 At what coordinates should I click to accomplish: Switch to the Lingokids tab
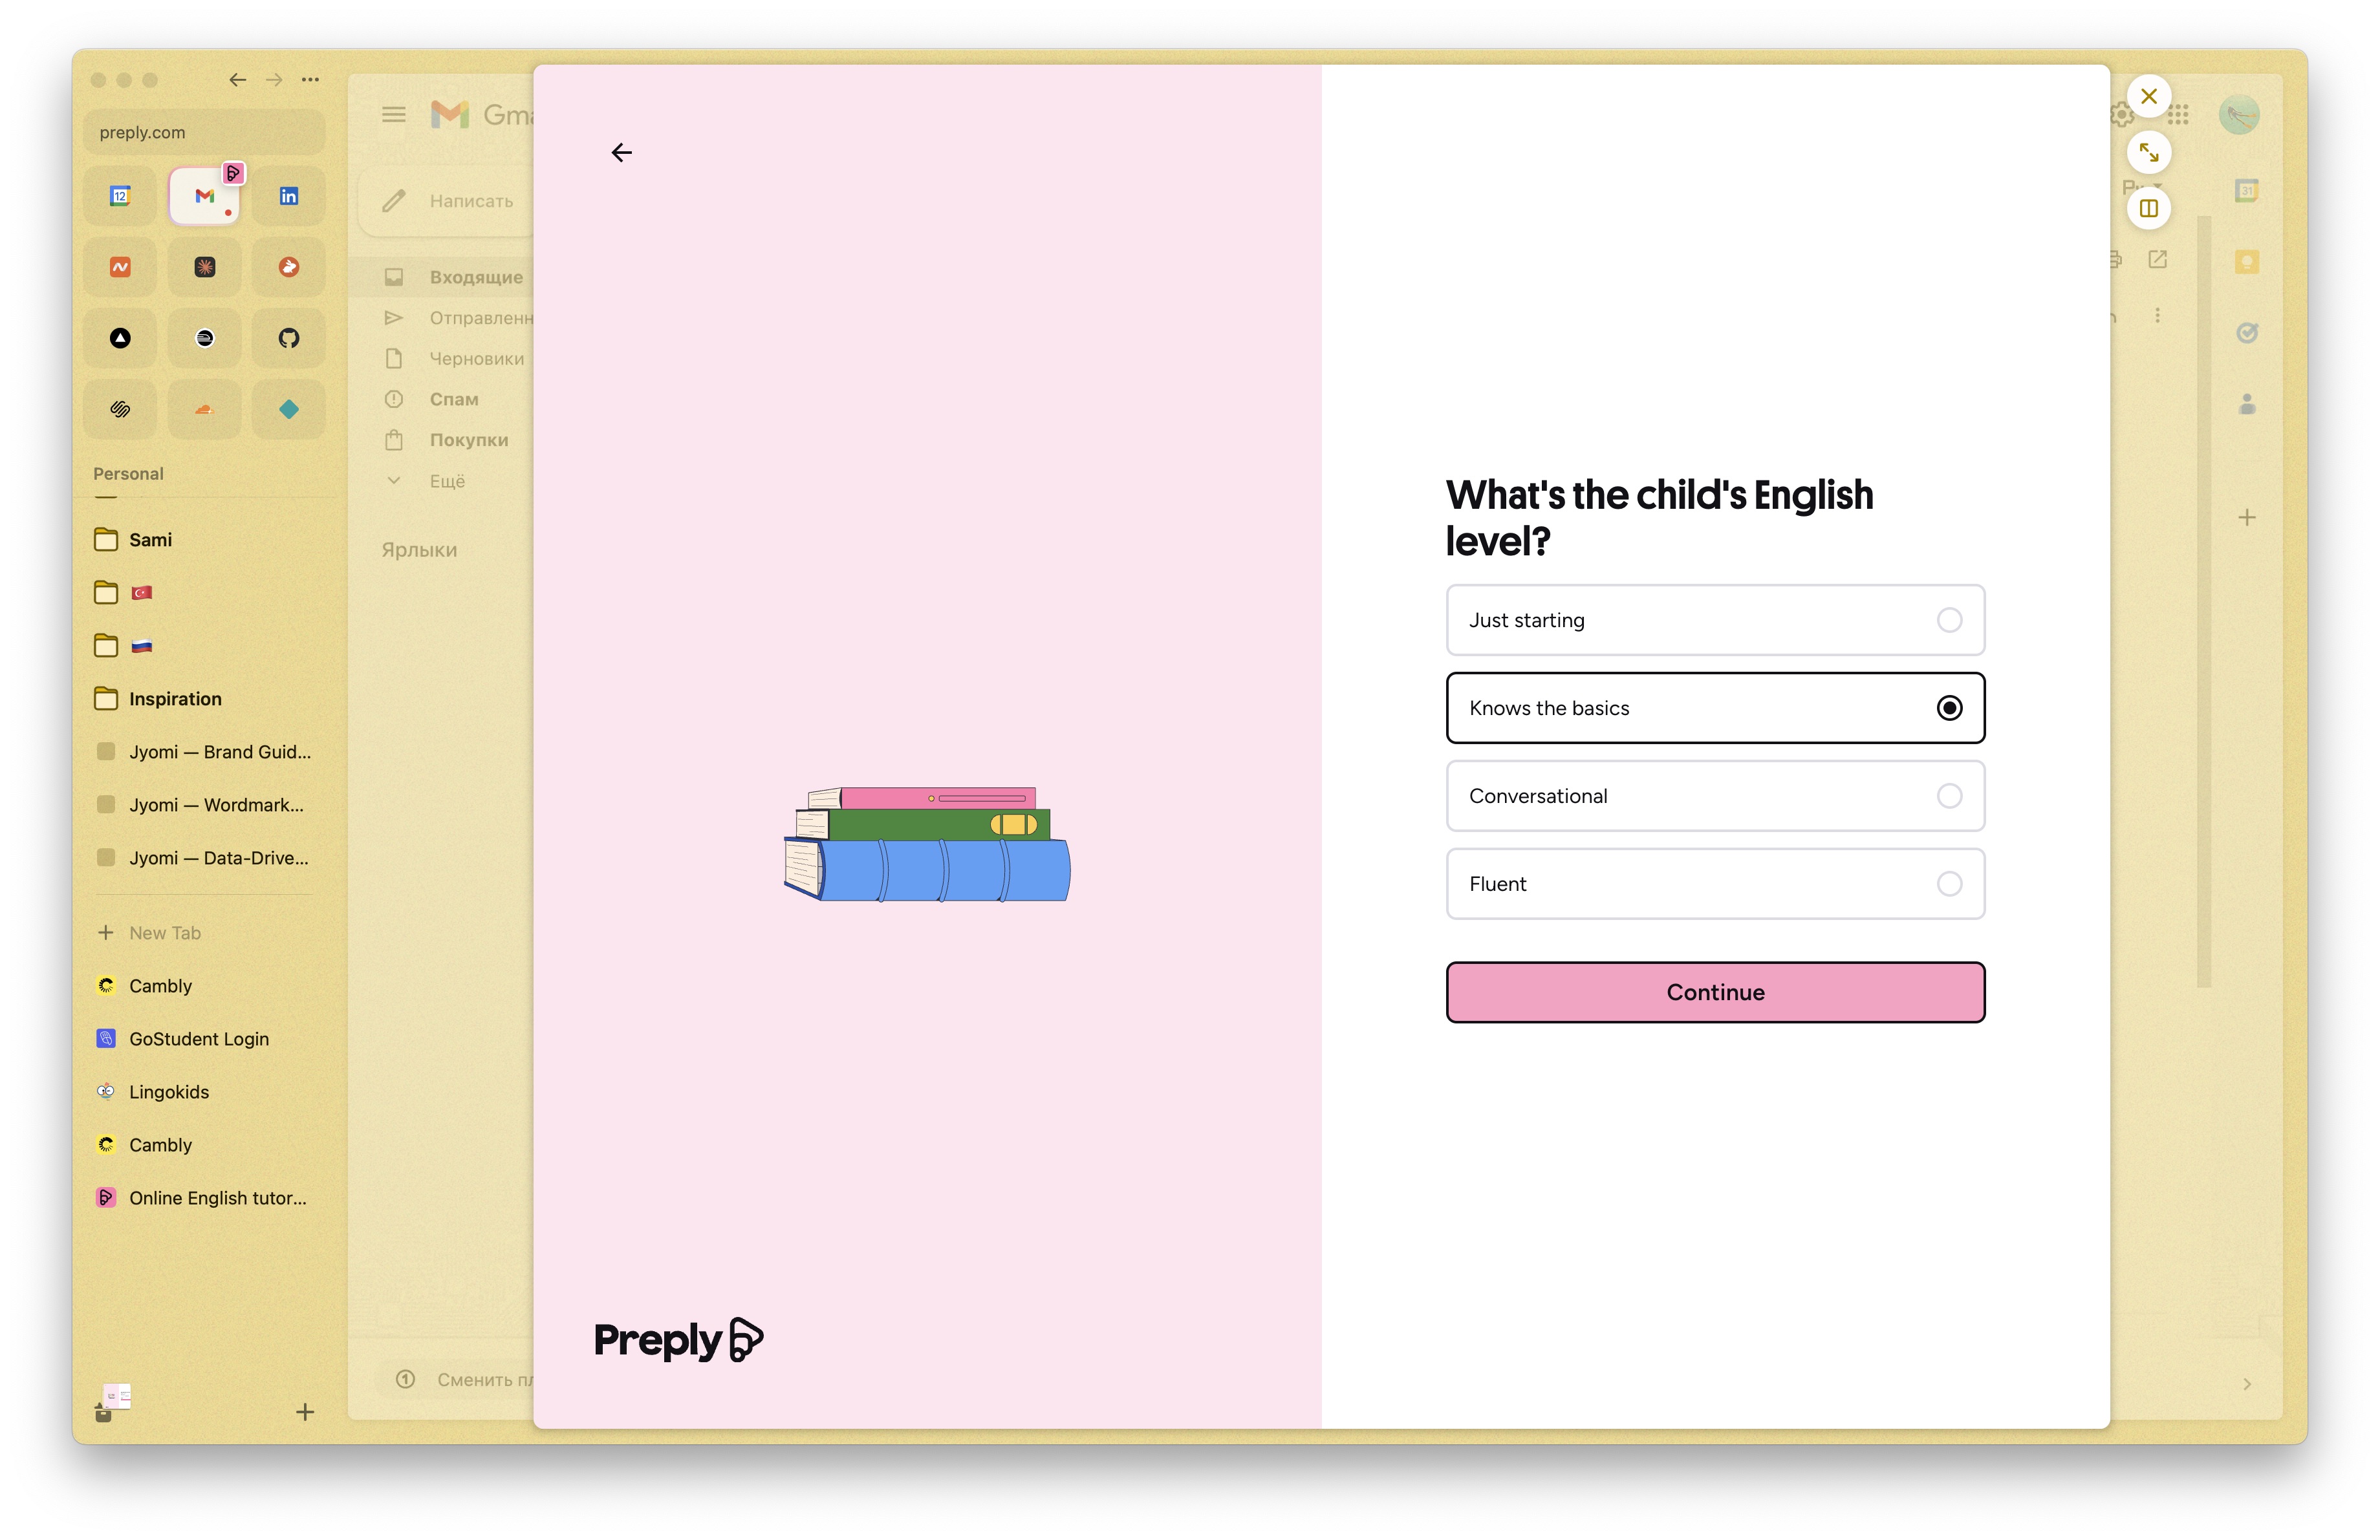coord(169,1091)
